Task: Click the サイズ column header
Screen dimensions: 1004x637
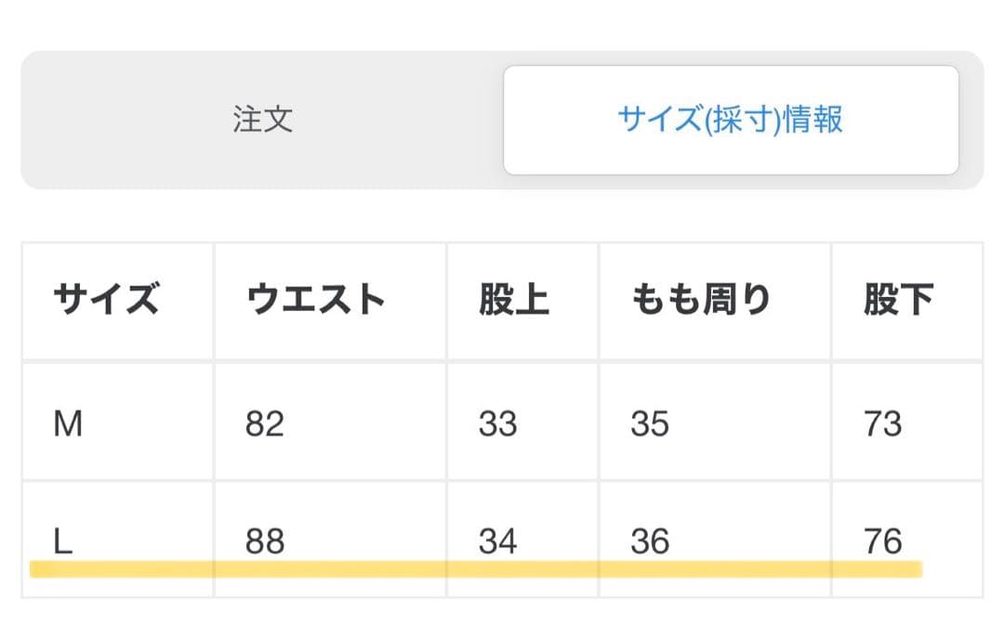Action: click(106, 300)
